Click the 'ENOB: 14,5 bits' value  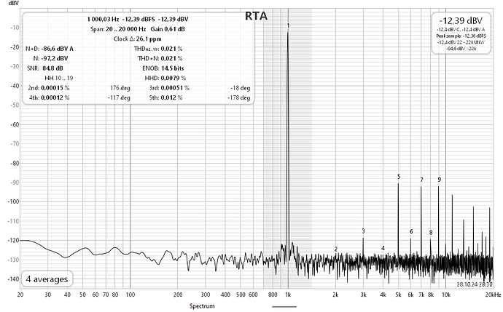click(163, 68)
